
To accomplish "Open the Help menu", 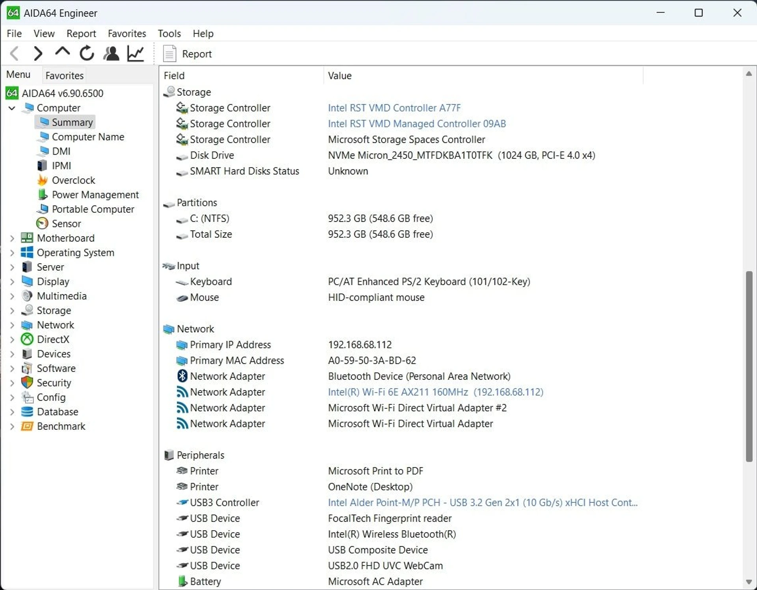I will click(x=203, y=34).
